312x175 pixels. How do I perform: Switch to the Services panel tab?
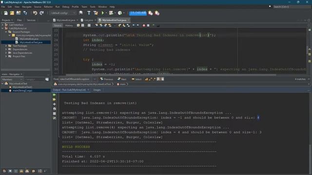pos(31,20)
